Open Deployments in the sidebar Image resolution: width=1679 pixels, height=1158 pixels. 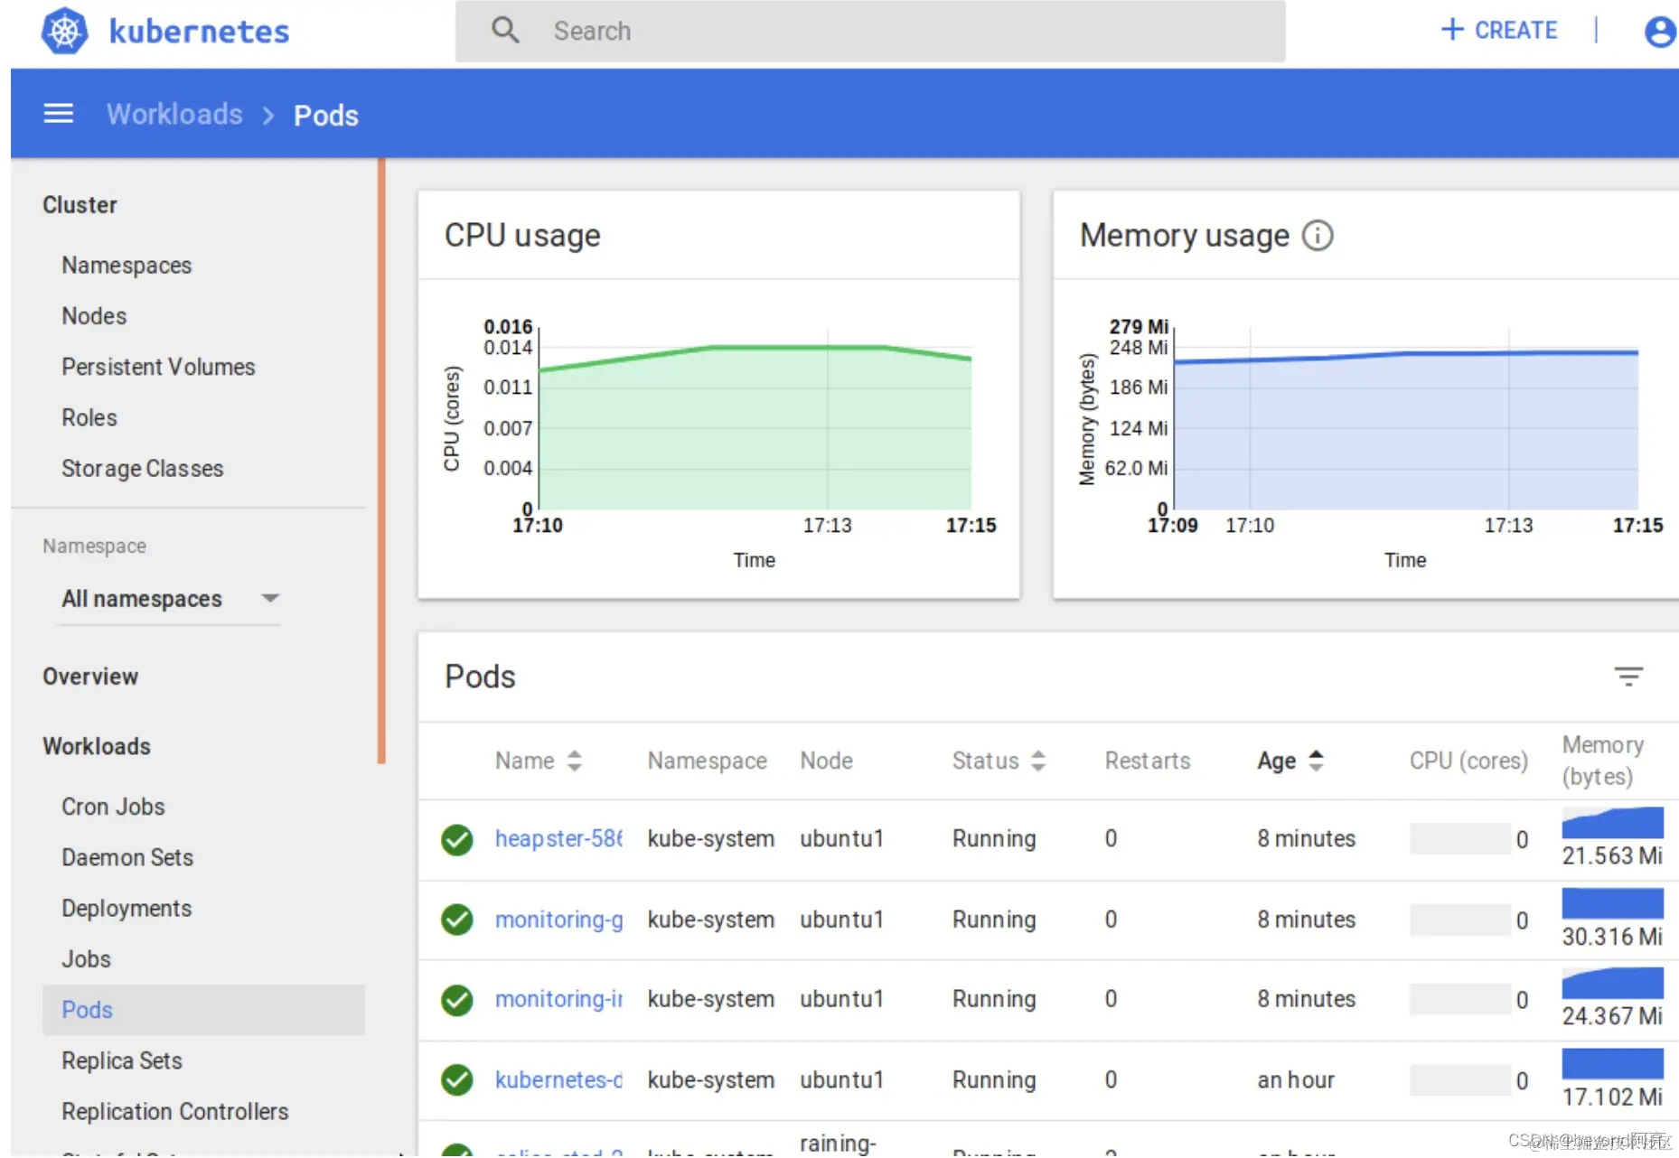point(127,908)
